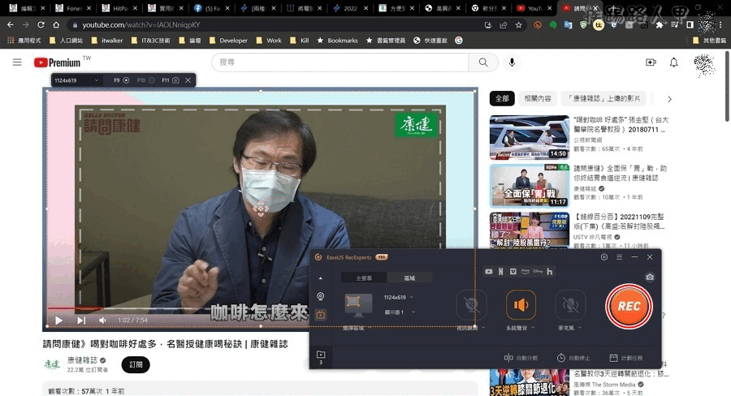Screen dimensions: 731x396
Task: Click the YouTube notifications bell
Action: click(673, 62)
